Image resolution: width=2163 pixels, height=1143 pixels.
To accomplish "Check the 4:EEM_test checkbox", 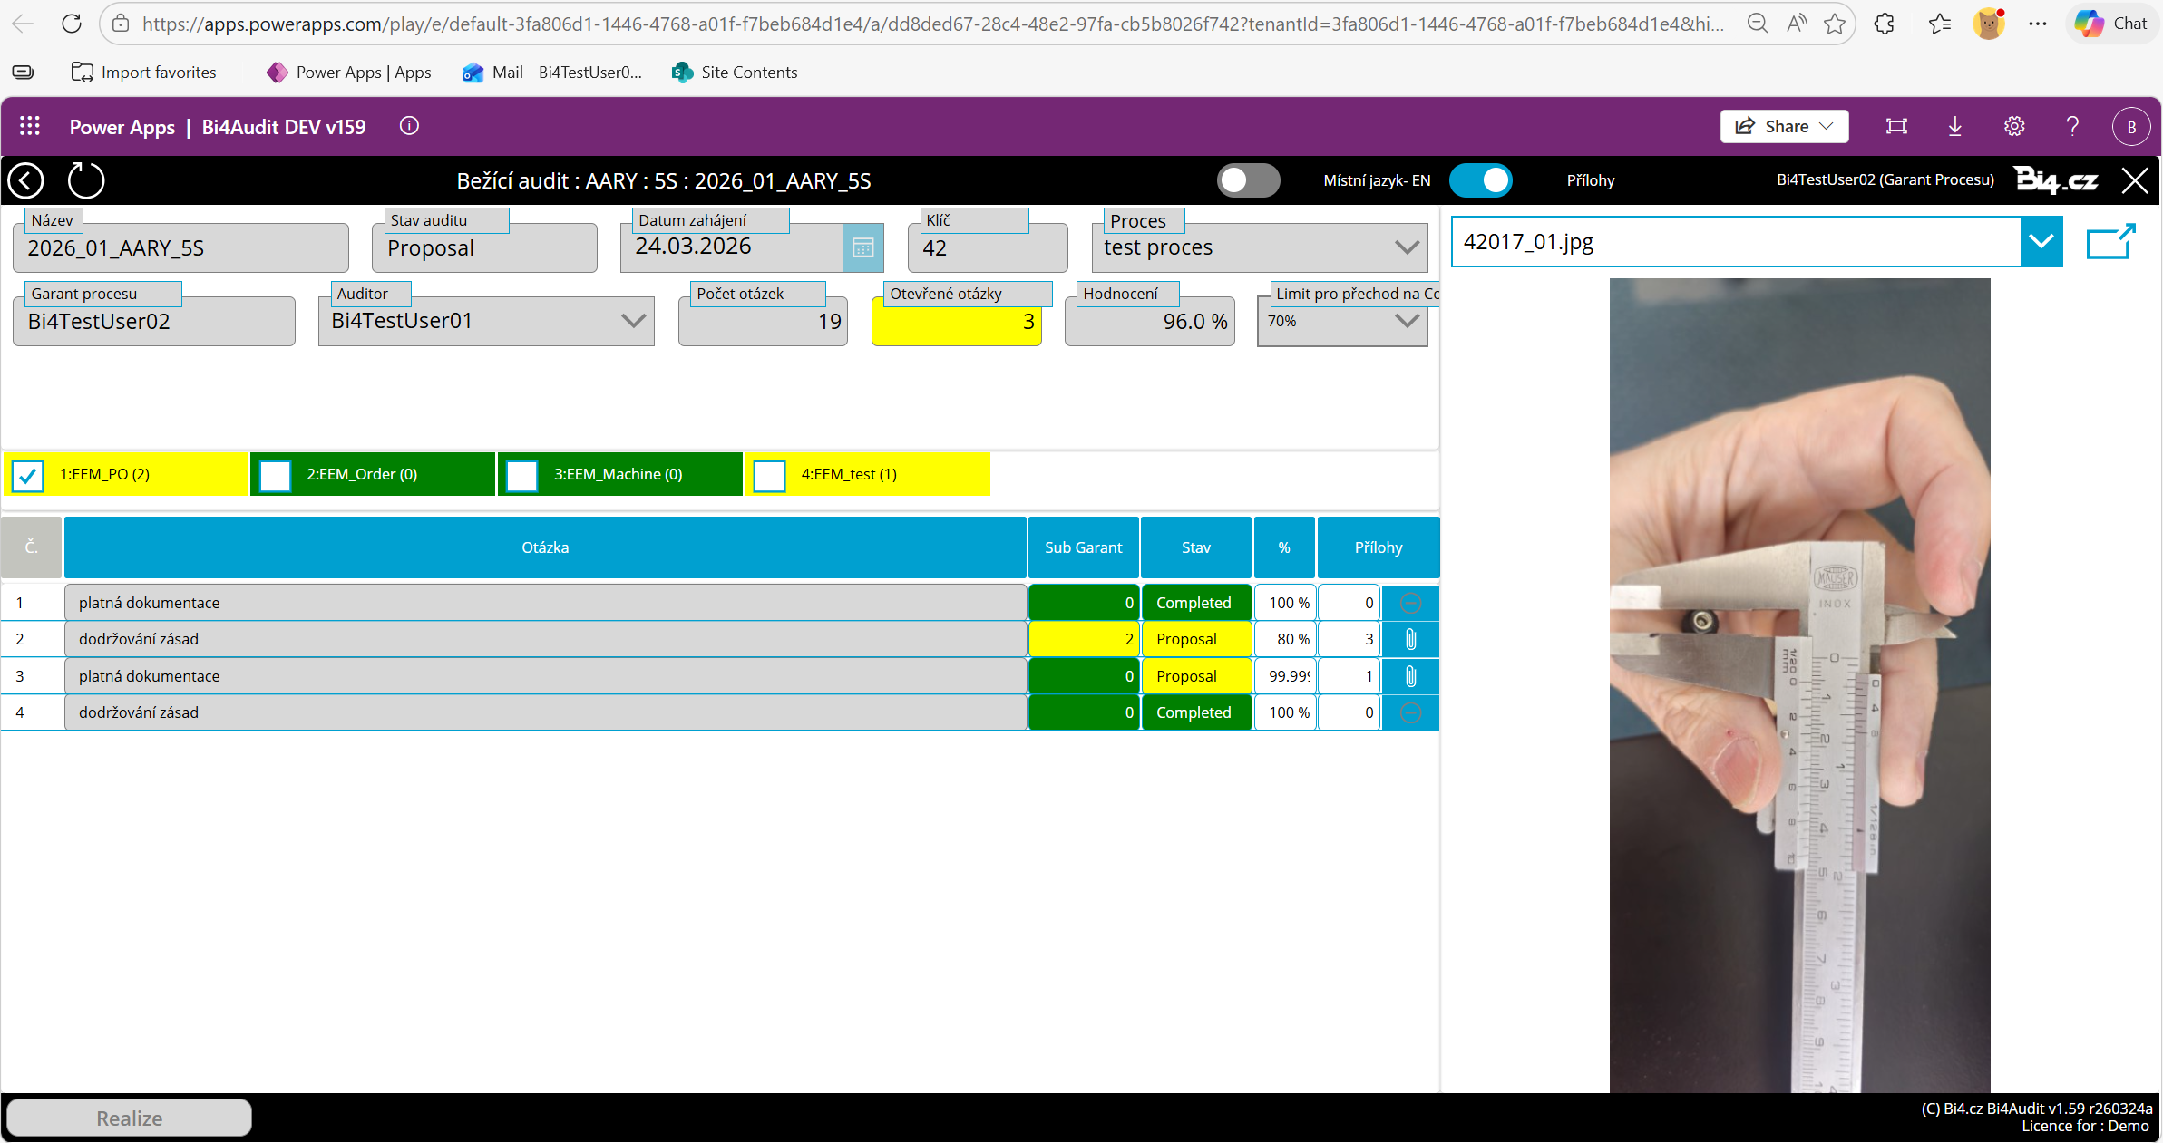I will [x=769, y=475].
